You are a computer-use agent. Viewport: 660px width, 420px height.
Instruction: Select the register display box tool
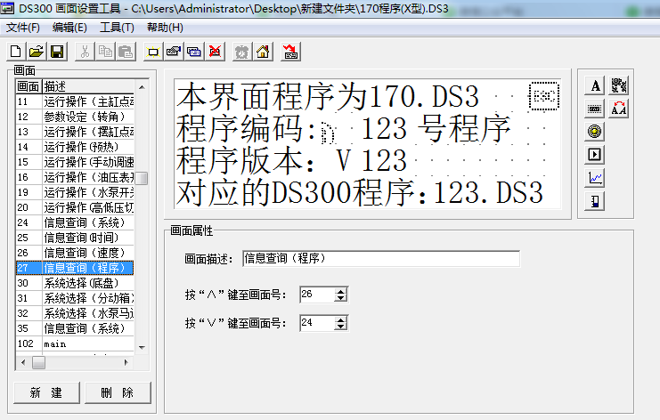coord(595,109)
